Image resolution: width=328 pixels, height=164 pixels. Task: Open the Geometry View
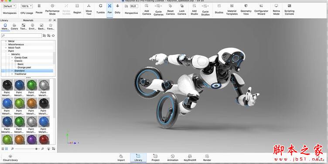246,10
